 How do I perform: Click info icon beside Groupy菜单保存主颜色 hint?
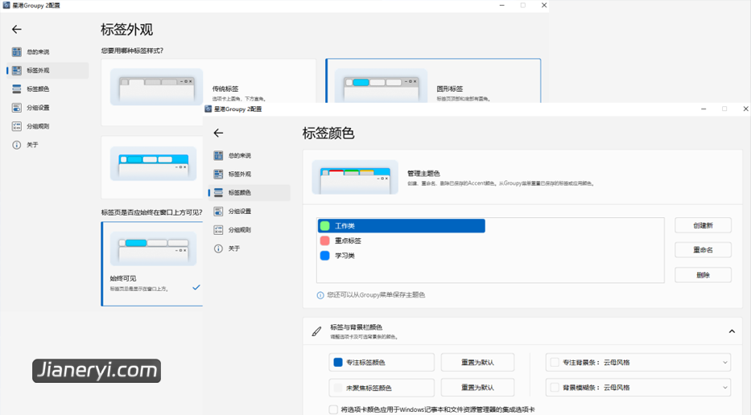click(320, 295)
